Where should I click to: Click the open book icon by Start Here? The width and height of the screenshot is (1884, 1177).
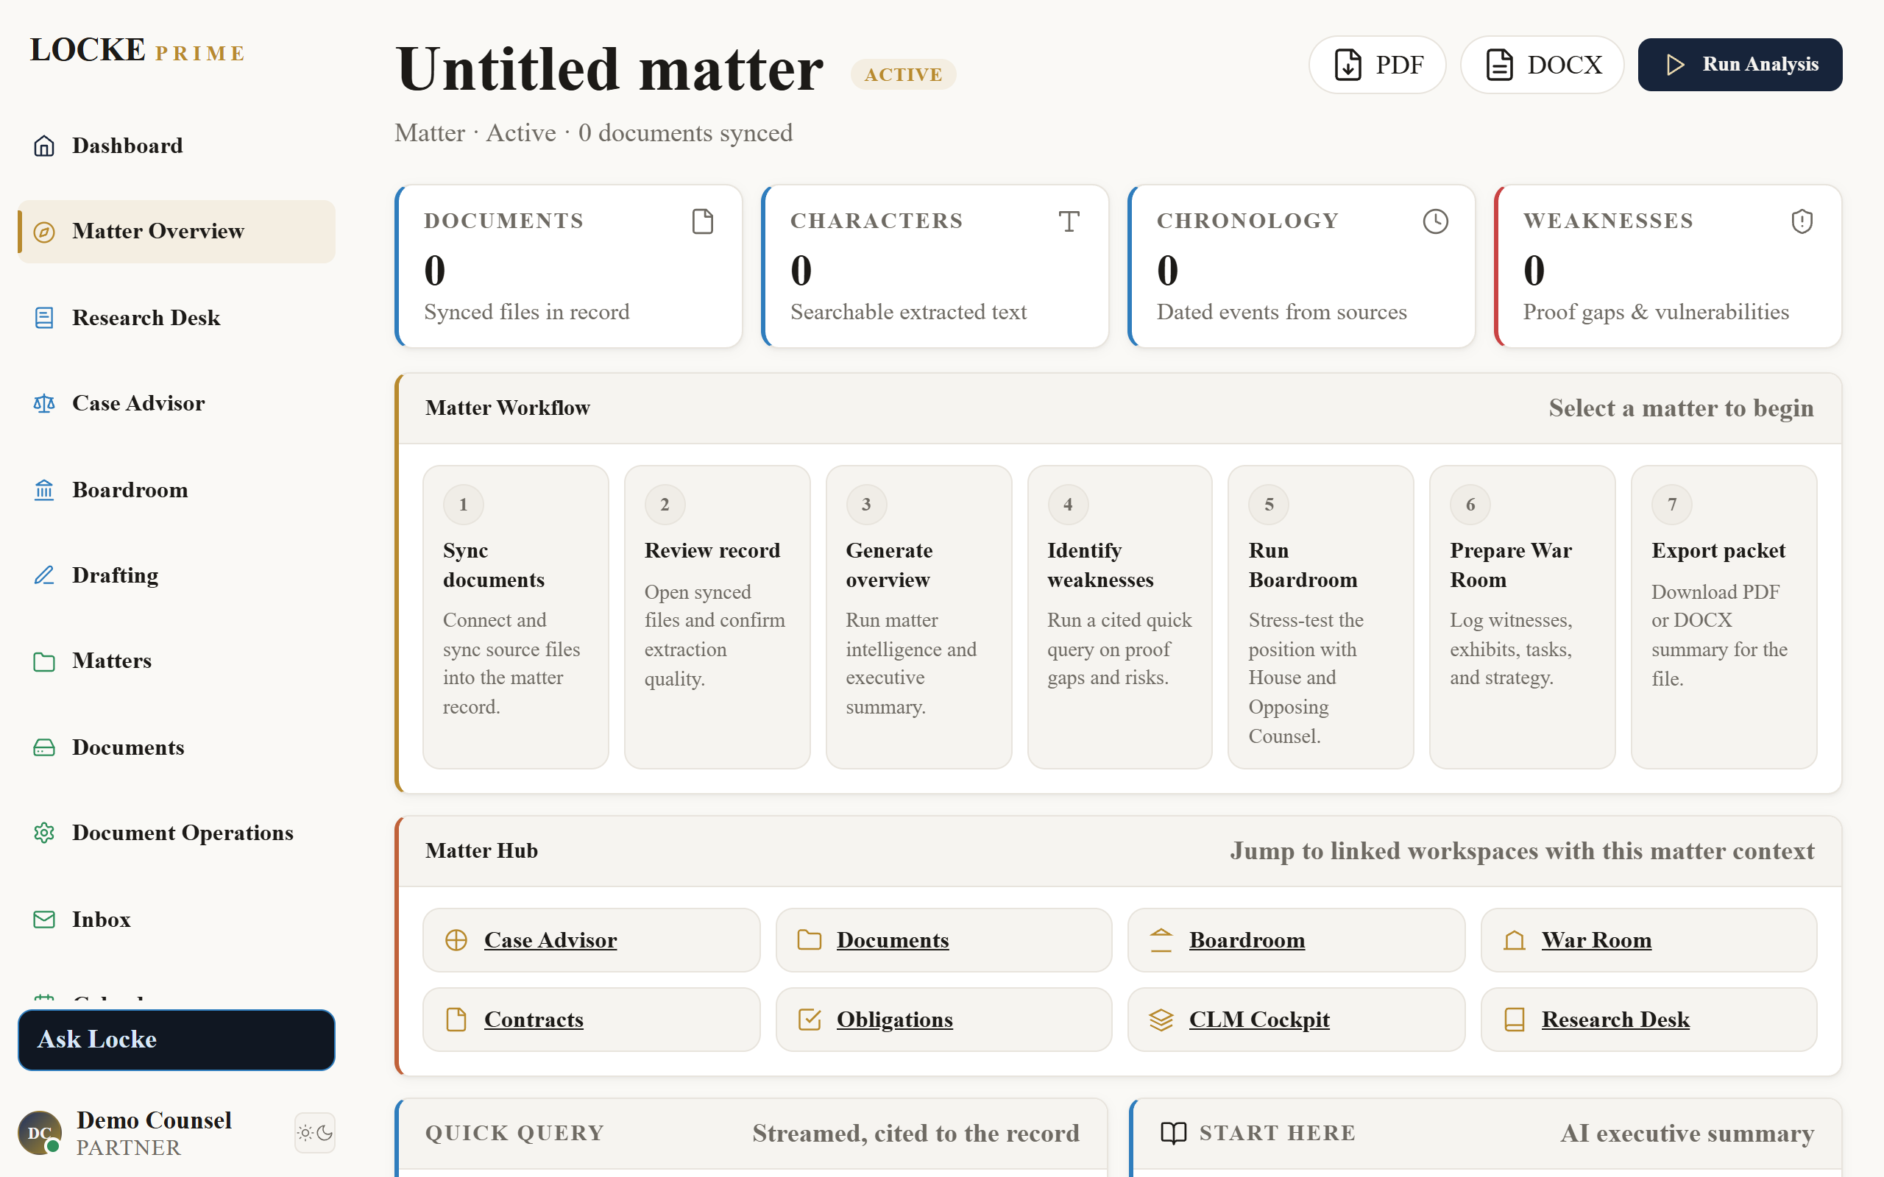[1174, 1134]
